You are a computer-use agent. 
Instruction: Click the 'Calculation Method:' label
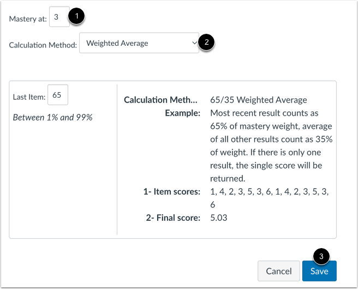click(x=43, y=45)
